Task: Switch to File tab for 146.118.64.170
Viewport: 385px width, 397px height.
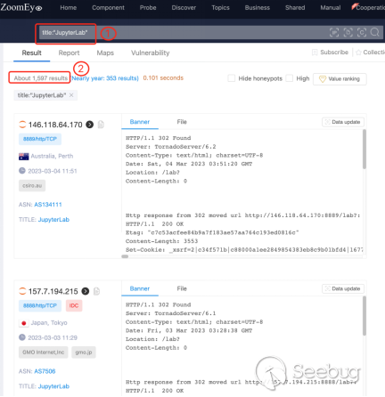Action: 182,122
